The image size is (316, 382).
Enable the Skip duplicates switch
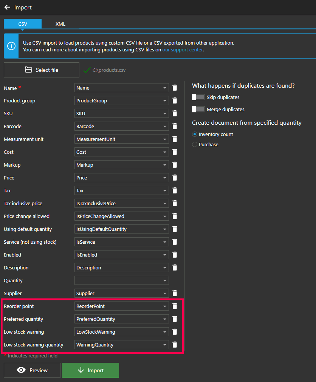[x=198, y=97]
